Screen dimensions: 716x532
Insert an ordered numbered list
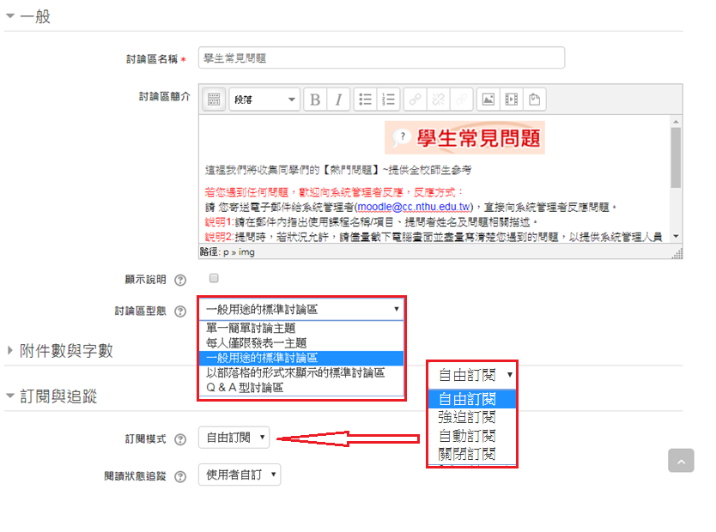[x=387, y=99]
